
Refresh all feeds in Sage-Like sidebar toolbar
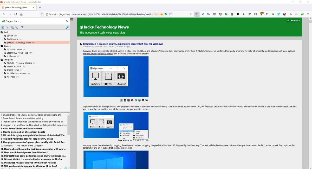tap(3, 27)
